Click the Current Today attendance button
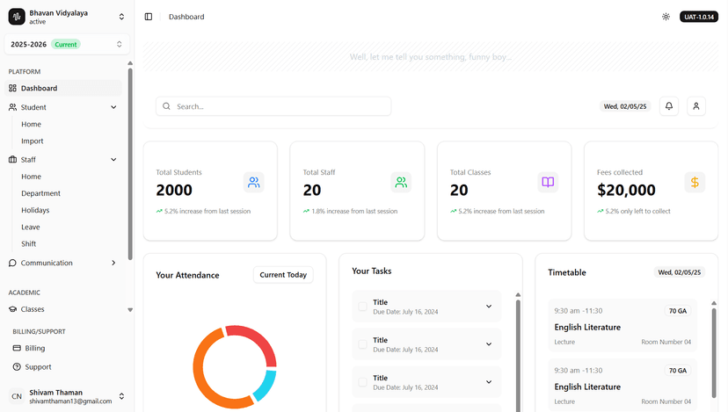 click(x=283, y=275)
